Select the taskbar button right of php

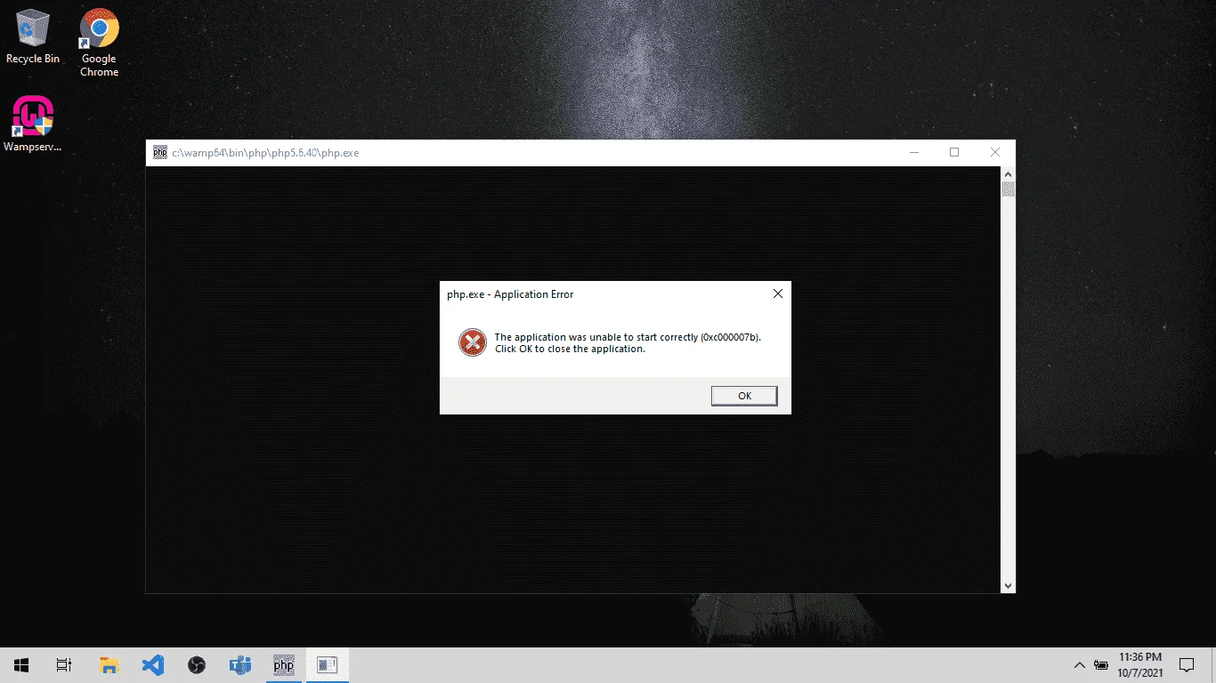point(328,665)
